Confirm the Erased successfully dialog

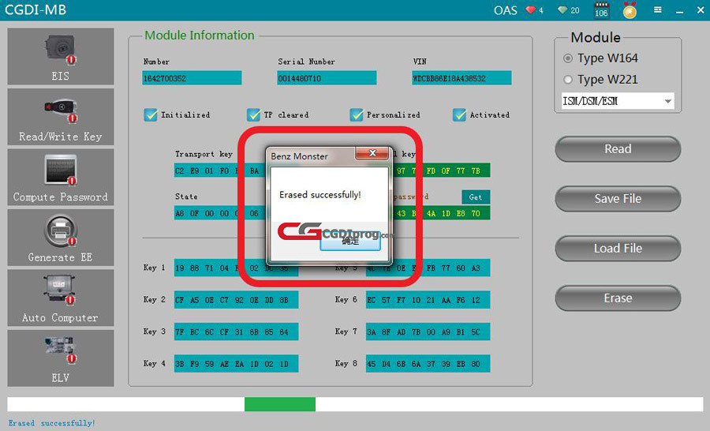click(350, 242)
